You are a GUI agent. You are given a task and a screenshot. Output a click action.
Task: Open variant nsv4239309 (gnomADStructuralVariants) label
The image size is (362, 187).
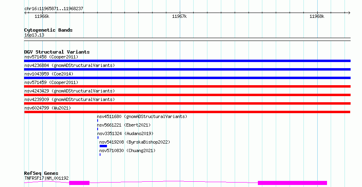tap(70, 99)
